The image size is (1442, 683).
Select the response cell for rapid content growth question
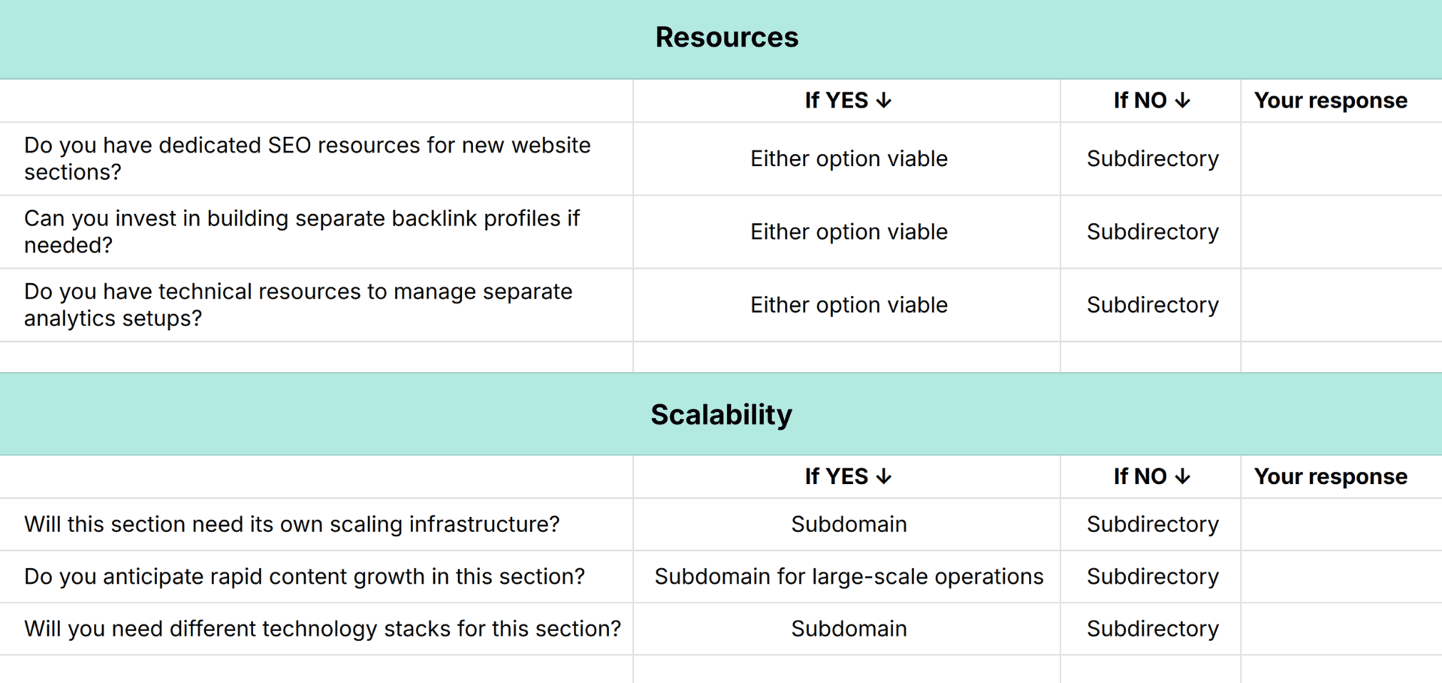click(x=1341, y=576)
